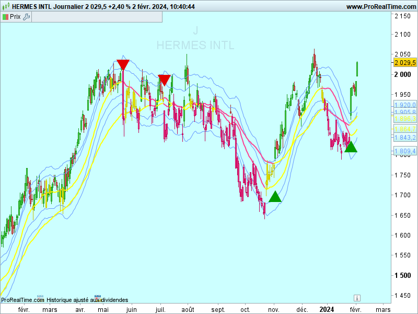
Task: Click the band value label 1 920,0
Action: point(405,105)
